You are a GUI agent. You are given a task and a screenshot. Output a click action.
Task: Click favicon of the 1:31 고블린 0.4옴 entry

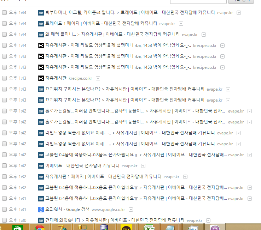point(41,199)
